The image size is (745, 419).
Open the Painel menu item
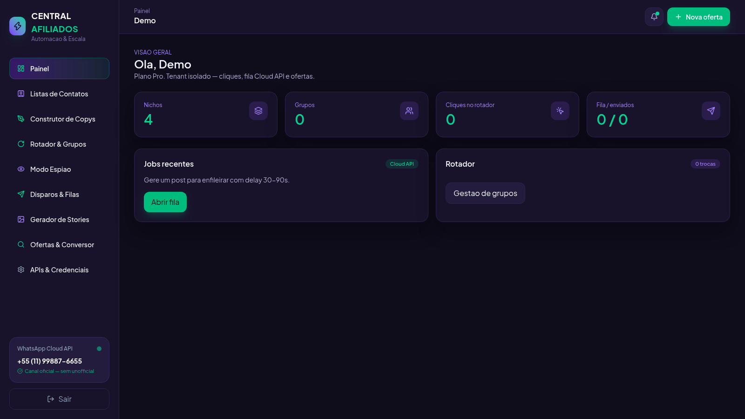pos(59,68)
